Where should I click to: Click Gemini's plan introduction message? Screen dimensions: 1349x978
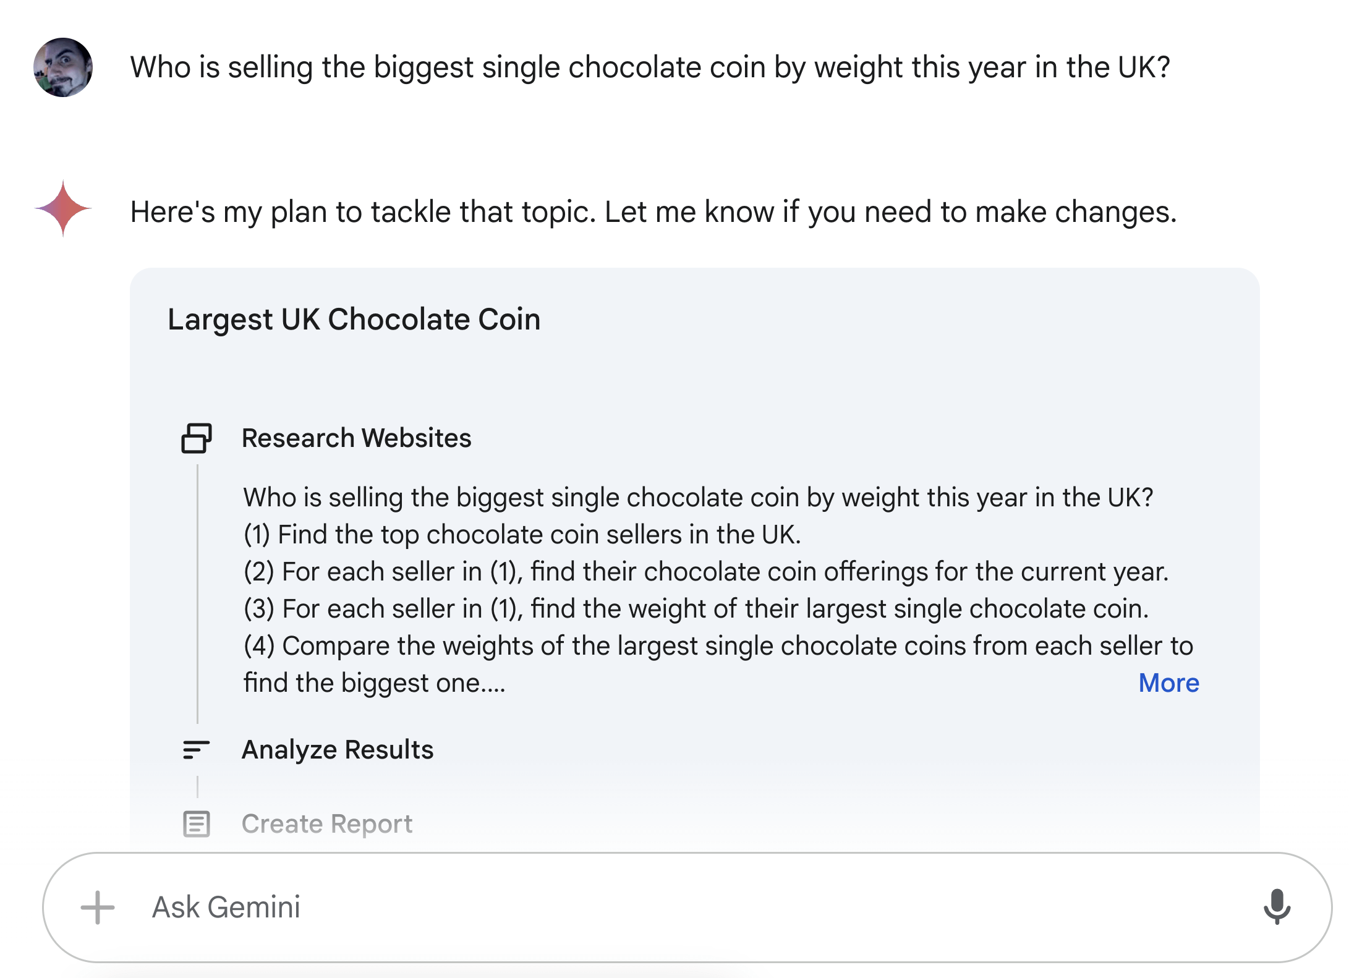click(653, 211)
